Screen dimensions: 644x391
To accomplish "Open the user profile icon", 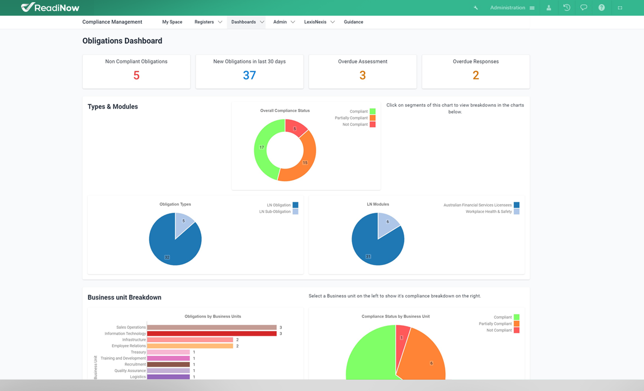I will point(549,8).
